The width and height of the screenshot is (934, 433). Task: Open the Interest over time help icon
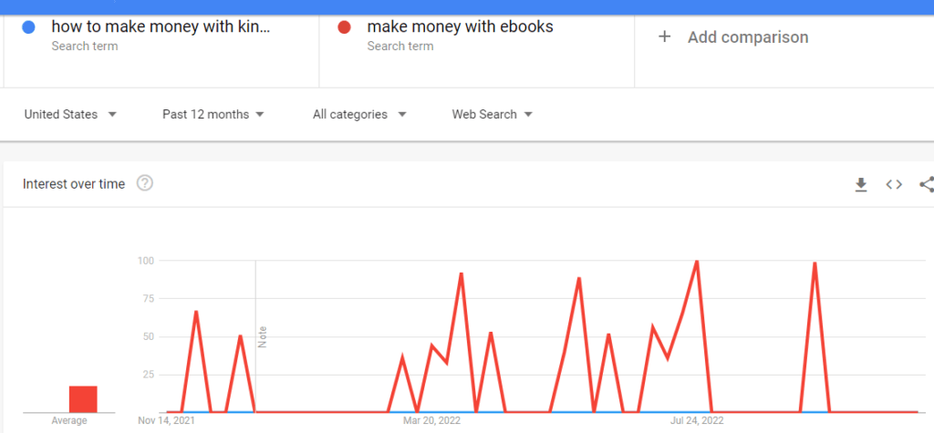point(145,183)
